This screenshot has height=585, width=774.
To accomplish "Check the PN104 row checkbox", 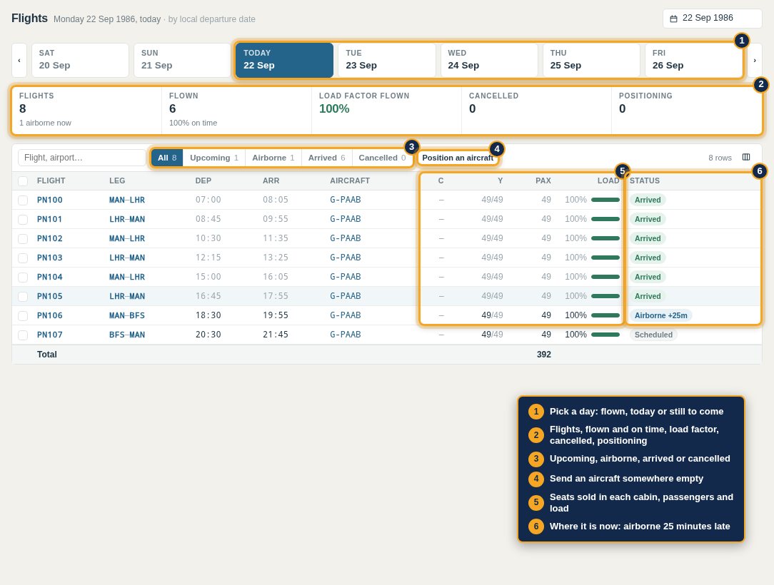I will pyautogui.click(x=23, y=278).
